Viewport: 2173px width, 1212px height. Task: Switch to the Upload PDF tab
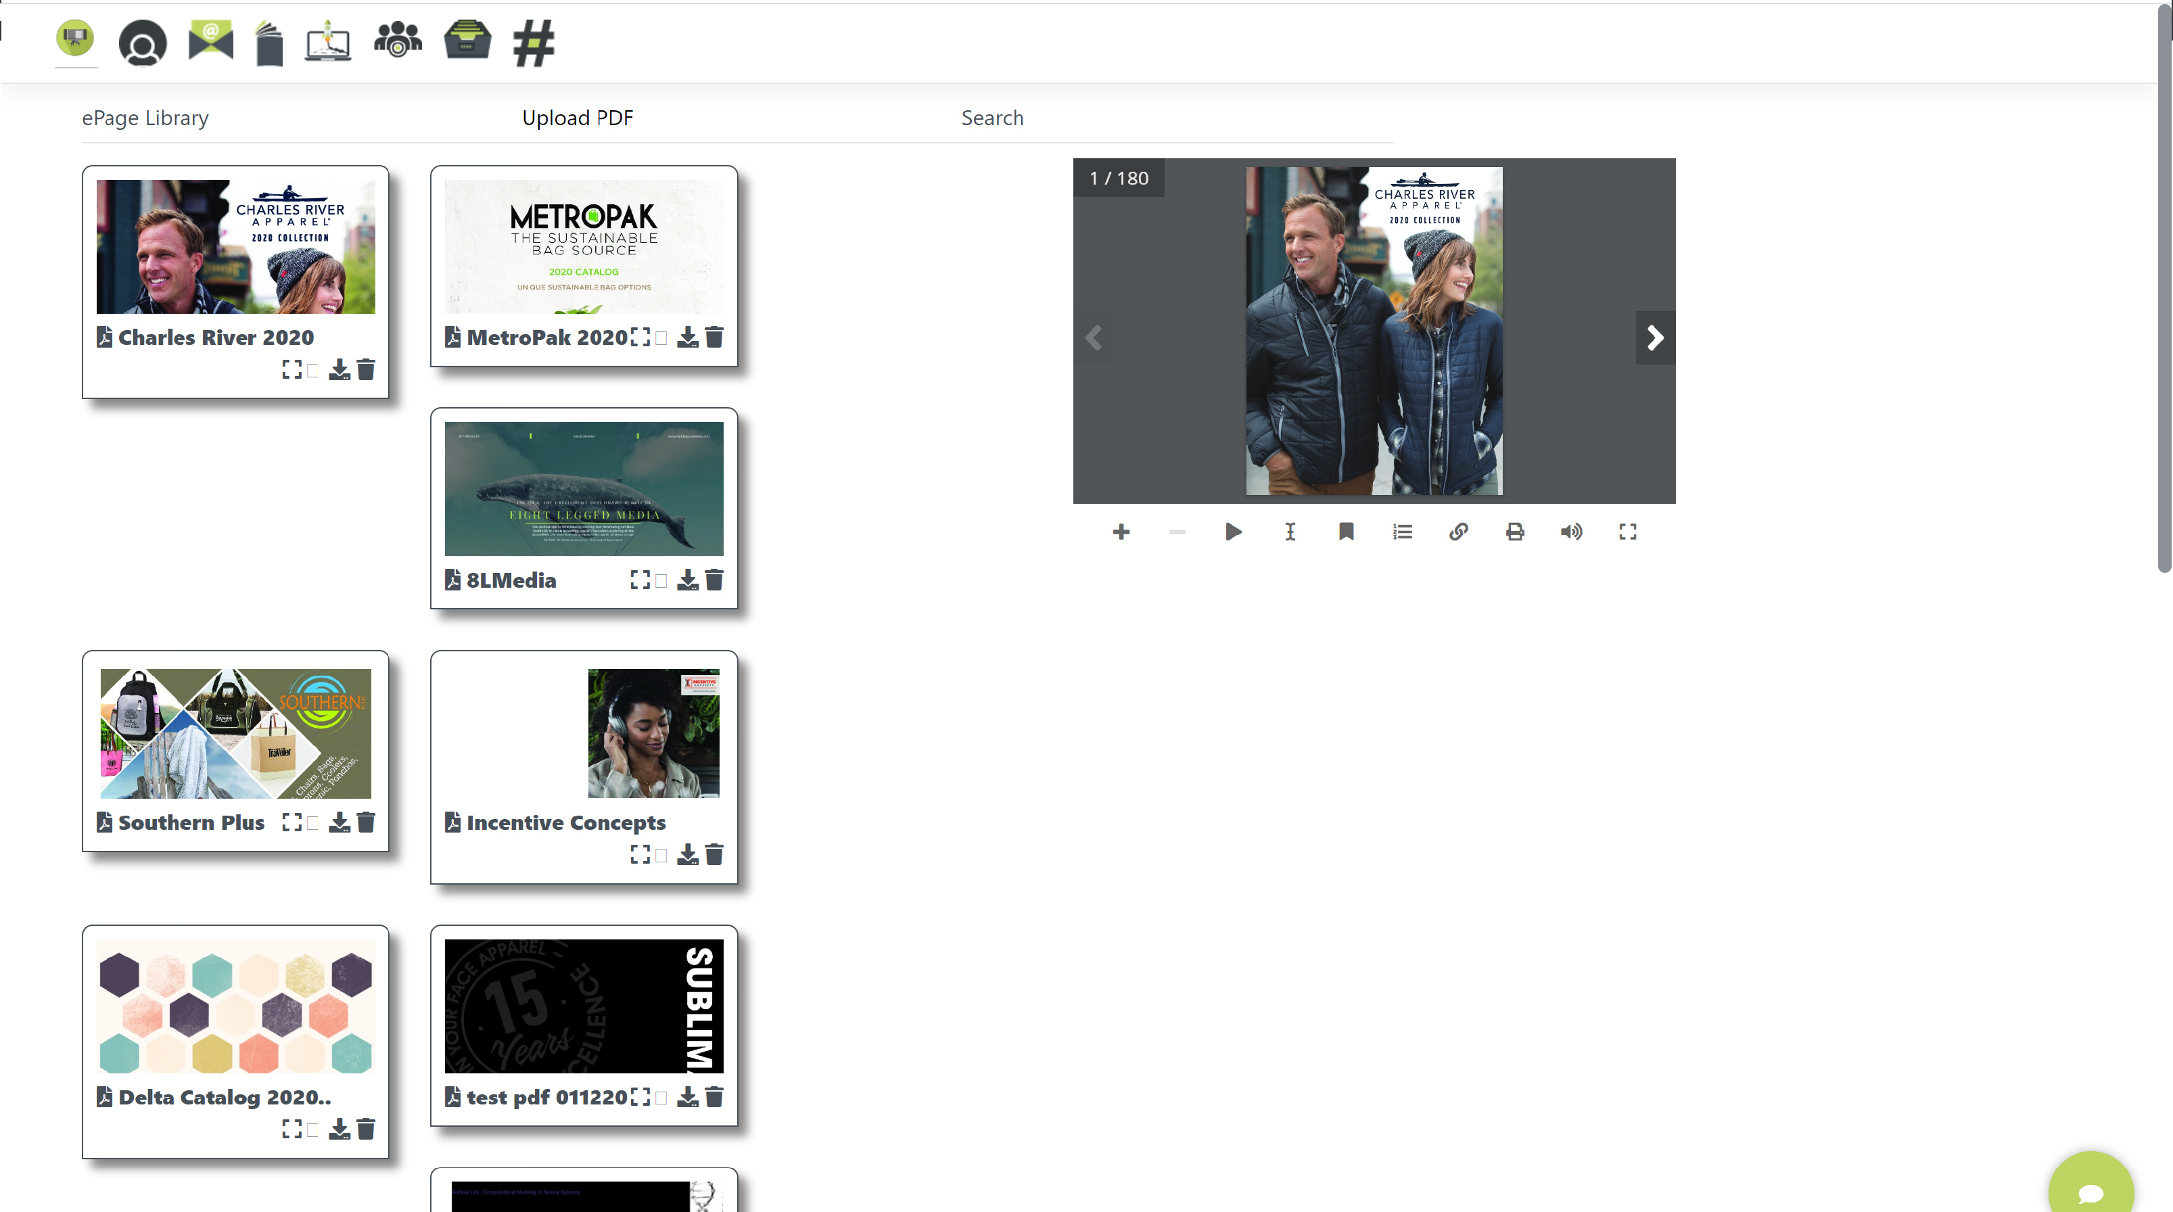click(x=578, y=118)
